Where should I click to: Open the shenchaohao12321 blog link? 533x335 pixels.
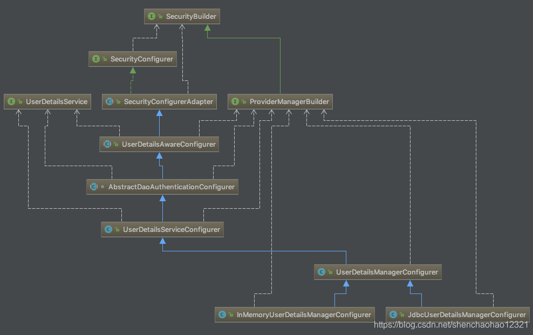click(449, 326)
